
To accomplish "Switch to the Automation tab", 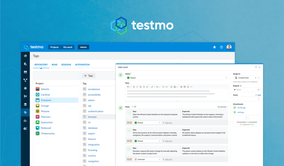I will (x=82, y=65).
